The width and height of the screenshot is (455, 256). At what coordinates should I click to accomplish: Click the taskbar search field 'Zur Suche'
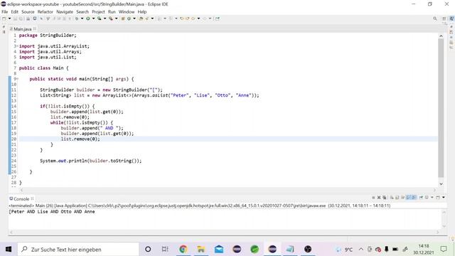[x=78, y=250]
